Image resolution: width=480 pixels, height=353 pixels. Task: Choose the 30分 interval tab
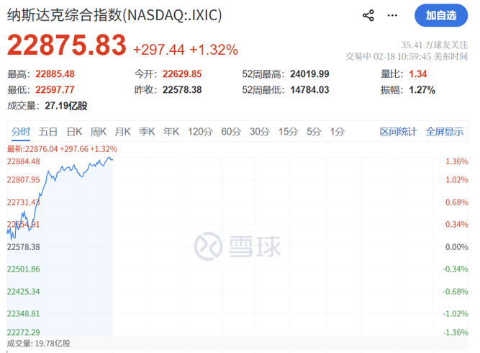click(x=260, y=131)
